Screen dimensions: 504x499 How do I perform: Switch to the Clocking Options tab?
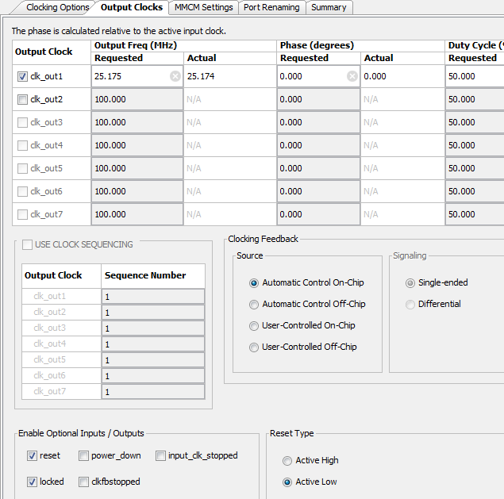pos(58,7)
